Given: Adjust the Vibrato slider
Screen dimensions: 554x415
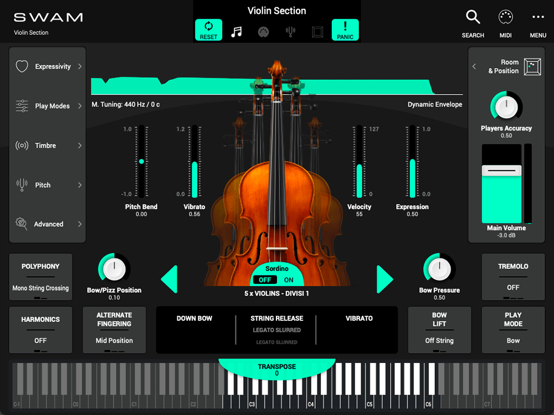Looking at the screenshot, I should coord(194,161).
